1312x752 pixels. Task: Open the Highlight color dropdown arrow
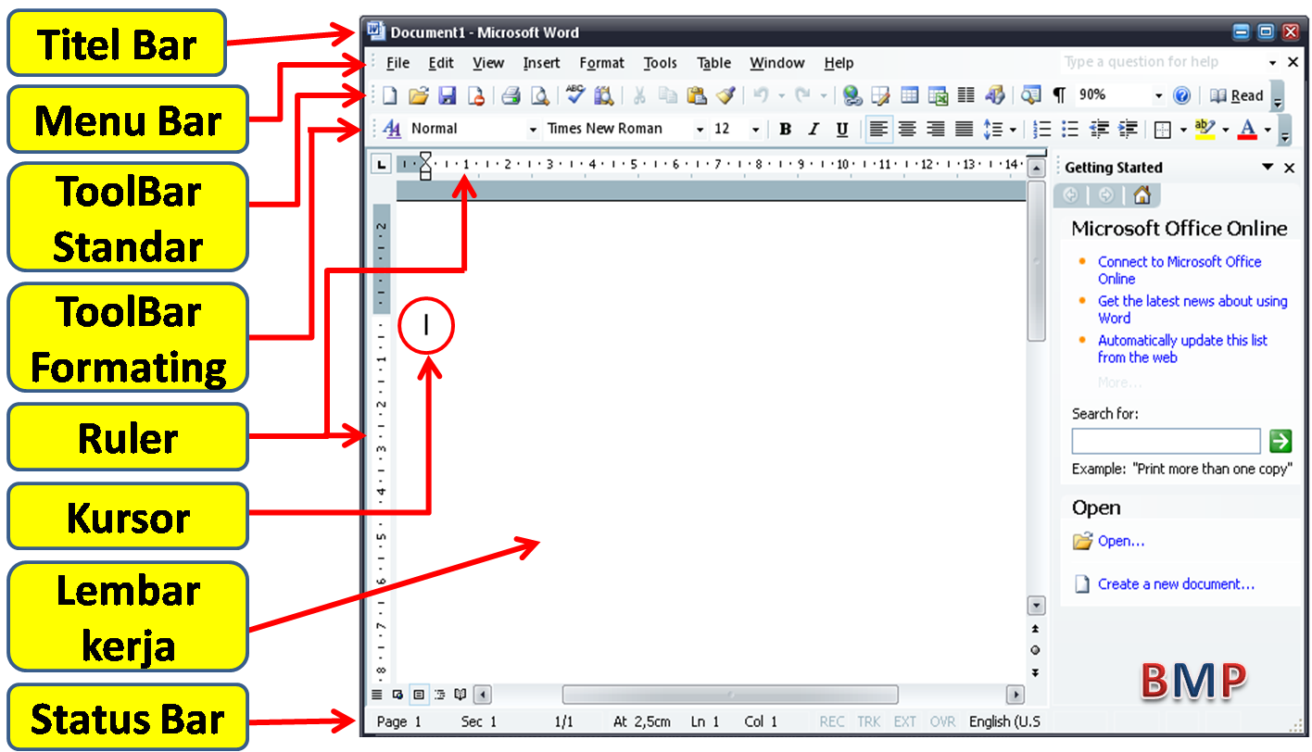coord(1225,130)
